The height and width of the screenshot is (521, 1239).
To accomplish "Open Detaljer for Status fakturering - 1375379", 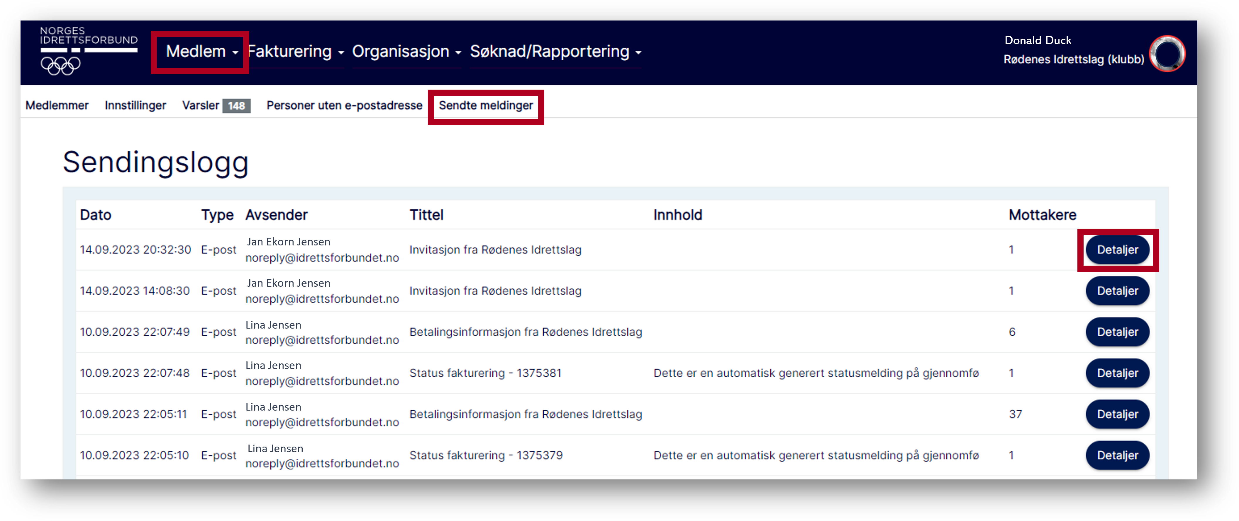I will [1117, 455].
